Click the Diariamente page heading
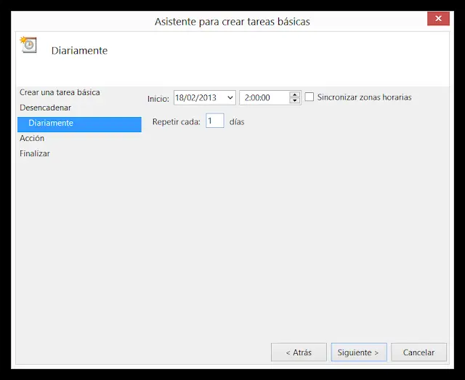465x380 pixels. 79,50
